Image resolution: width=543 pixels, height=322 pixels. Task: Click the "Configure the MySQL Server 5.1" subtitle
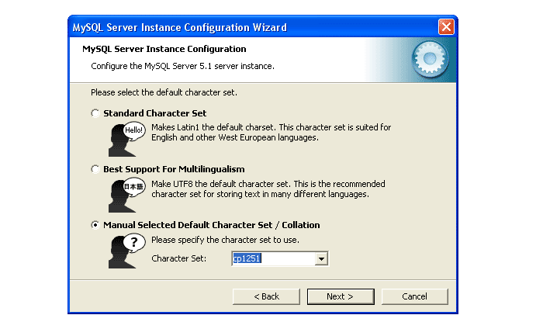coord(182,66)
